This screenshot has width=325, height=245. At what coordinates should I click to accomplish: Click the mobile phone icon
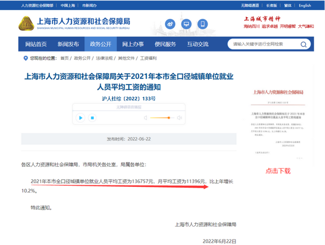203,24
